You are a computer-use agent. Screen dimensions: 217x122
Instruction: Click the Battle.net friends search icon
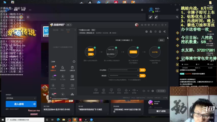coord(177,17)
